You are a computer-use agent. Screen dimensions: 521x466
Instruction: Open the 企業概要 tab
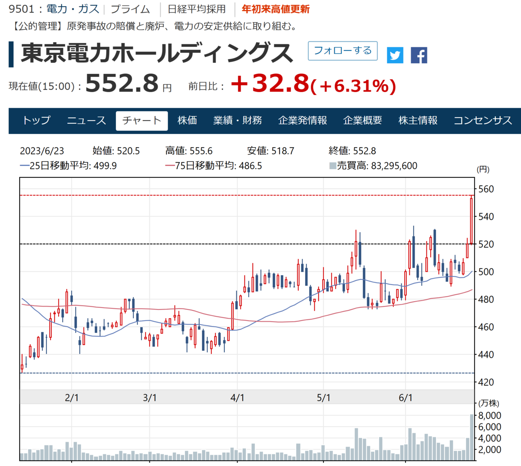click(x=363, y=121)
